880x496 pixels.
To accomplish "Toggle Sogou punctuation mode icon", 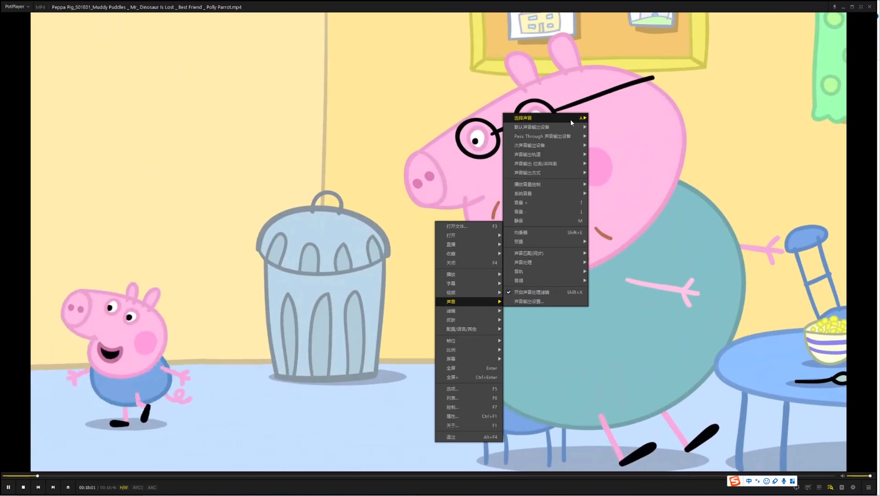I will click(x=757, y=481).
